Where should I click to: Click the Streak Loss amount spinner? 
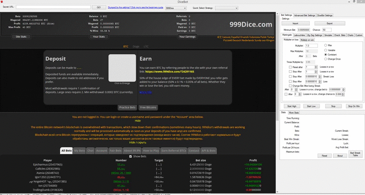(x=320, y=77)
